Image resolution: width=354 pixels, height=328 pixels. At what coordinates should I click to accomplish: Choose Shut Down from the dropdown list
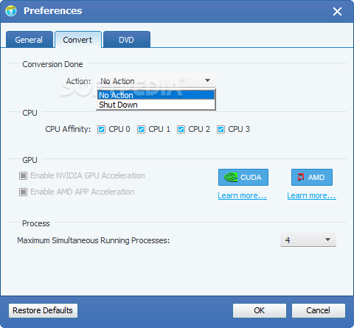click(156, 105)
